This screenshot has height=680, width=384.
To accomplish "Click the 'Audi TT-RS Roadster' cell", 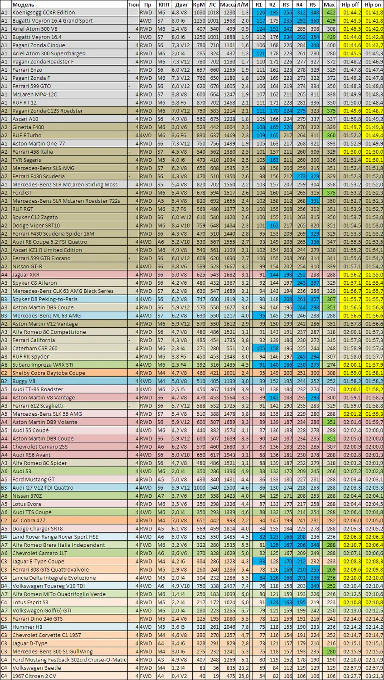I will (x=69, y=389).
